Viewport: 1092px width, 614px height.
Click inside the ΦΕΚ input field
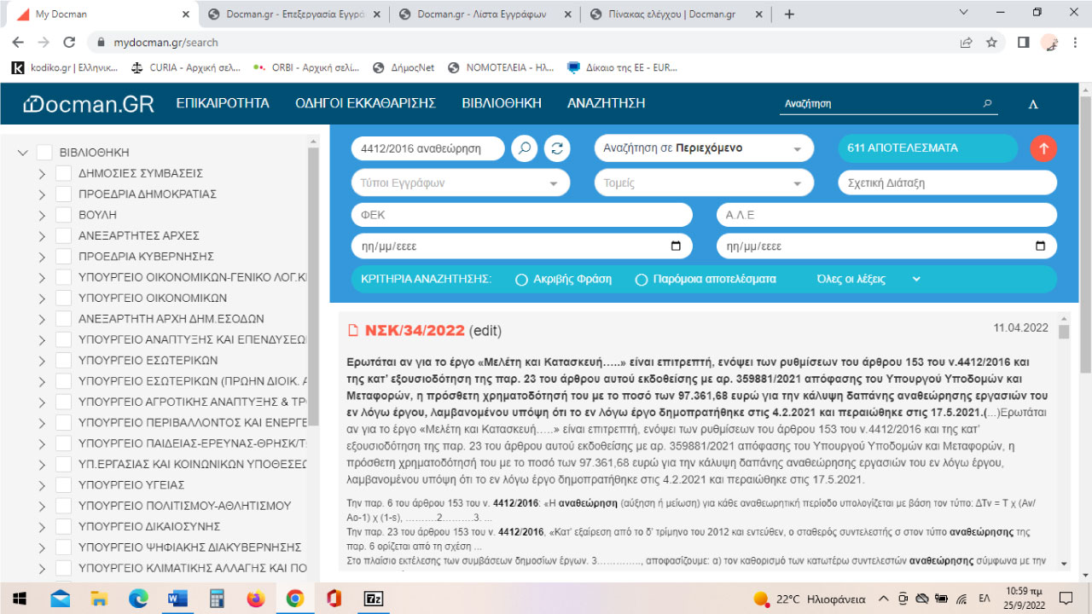tap(520, 214)
